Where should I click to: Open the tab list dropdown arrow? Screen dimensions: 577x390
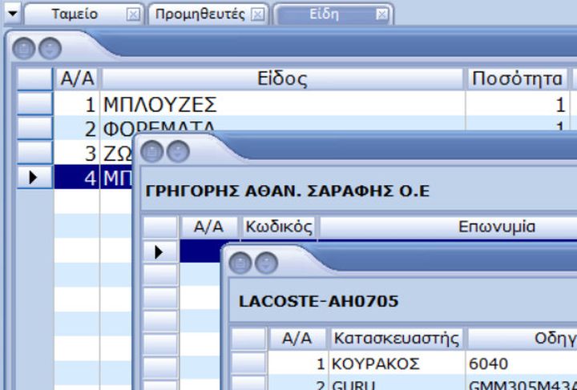tap(13, 14)
